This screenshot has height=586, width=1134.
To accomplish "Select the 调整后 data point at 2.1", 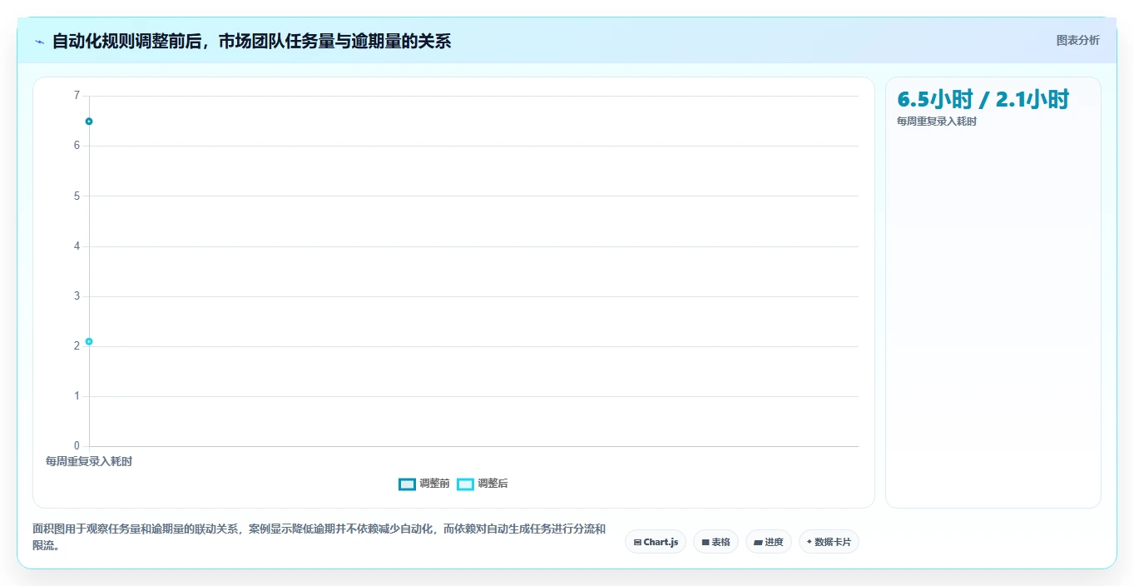I will 89,341.
